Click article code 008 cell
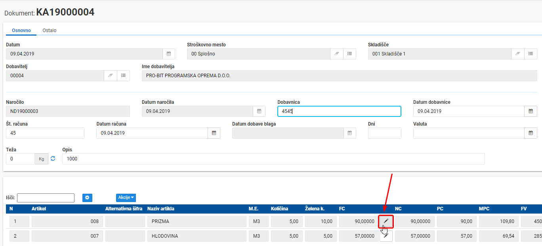542x246 pixels. [x=67, y=221]
